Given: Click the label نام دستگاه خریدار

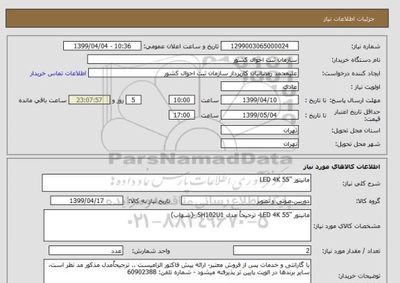Looking at the screenshot, I should [x=356, y=60].
